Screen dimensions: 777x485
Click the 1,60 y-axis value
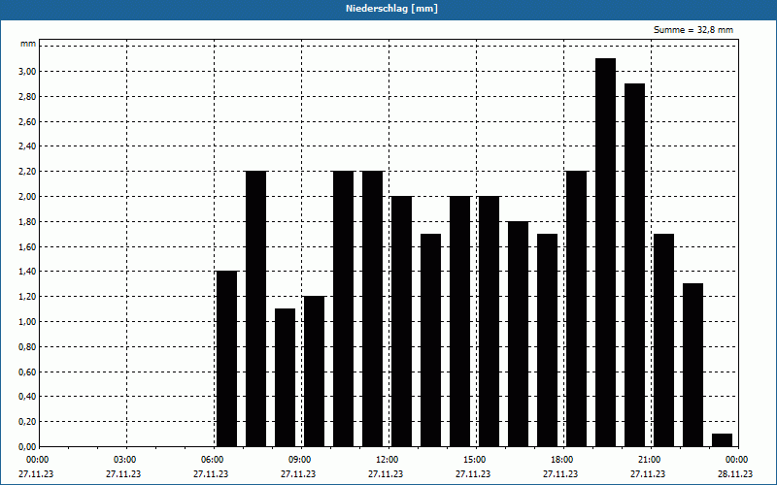click(x=27, y=246)
